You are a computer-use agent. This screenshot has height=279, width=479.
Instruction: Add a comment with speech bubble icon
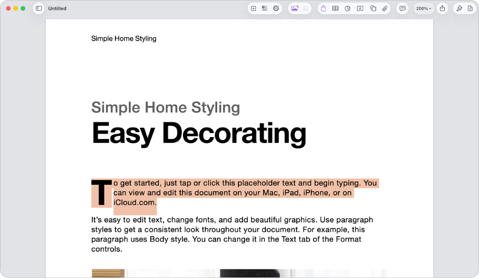403,9
